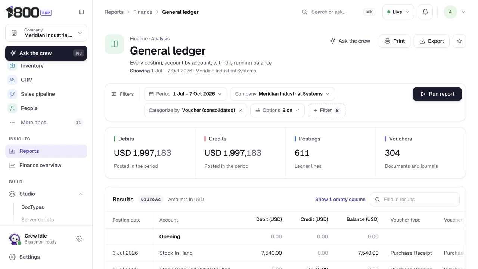
Task: Expand the Options 2 on dropdown
Action: click(x=277, y=110)
